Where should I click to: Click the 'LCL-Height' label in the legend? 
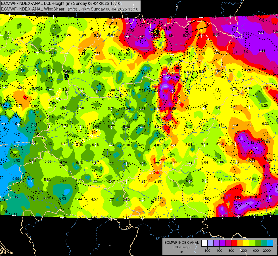[x=181, y=247]
